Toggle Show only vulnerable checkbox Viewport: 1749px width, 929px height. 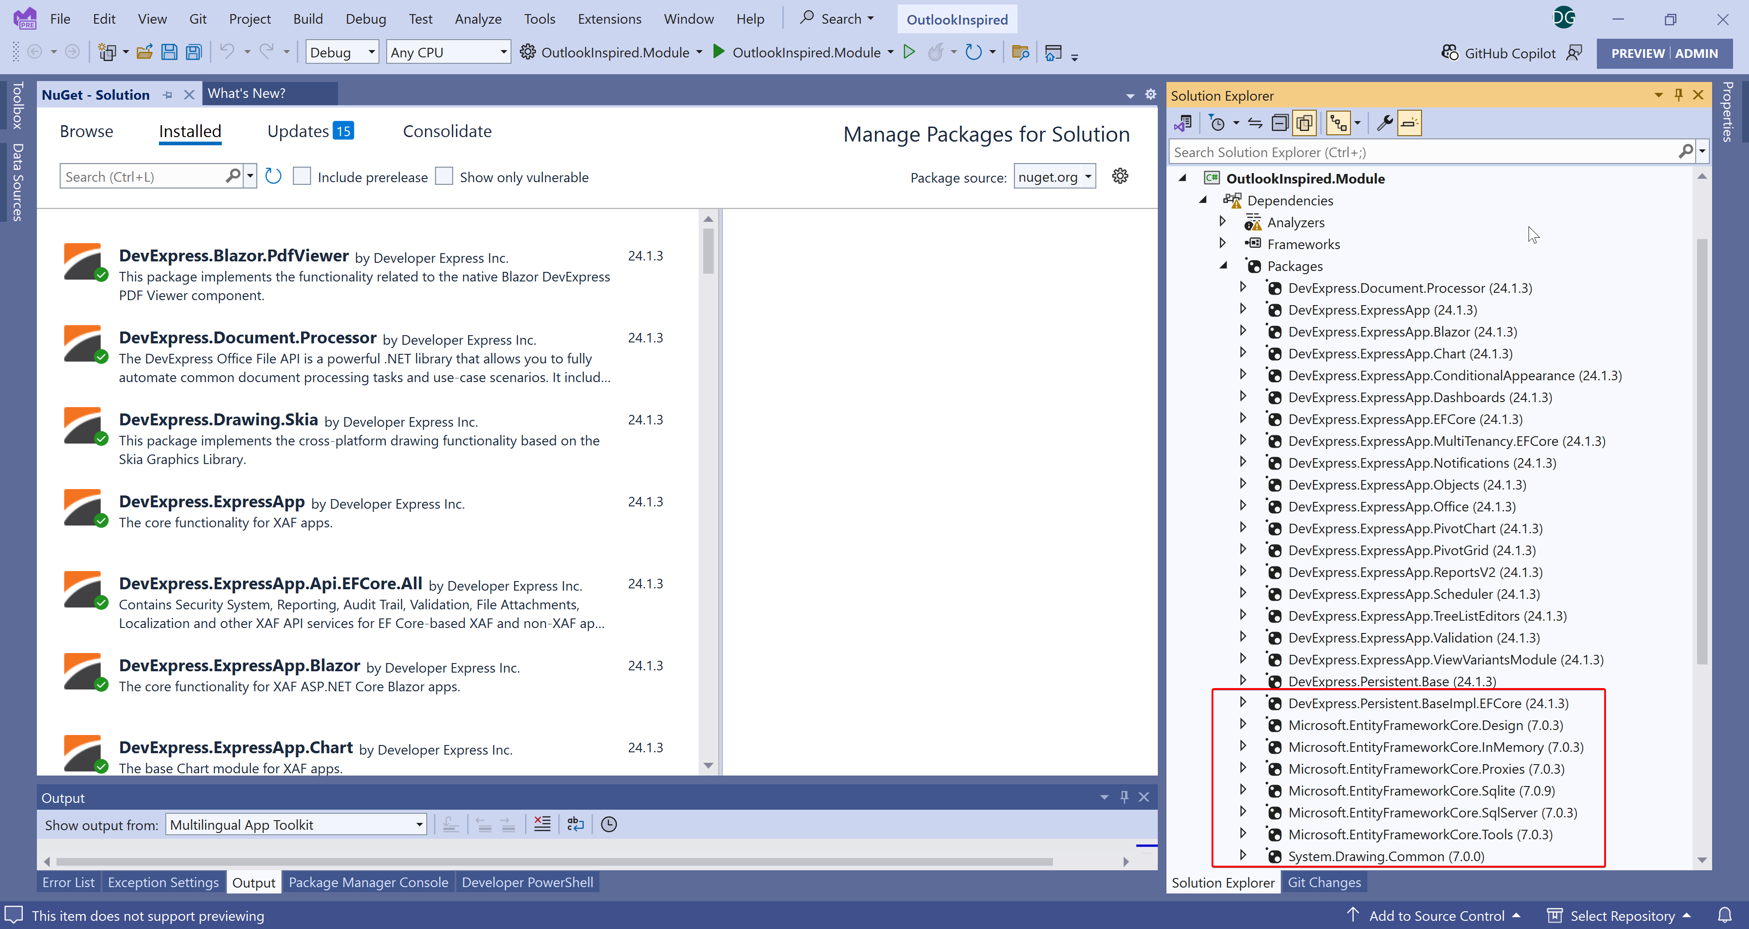pos(444,177)
